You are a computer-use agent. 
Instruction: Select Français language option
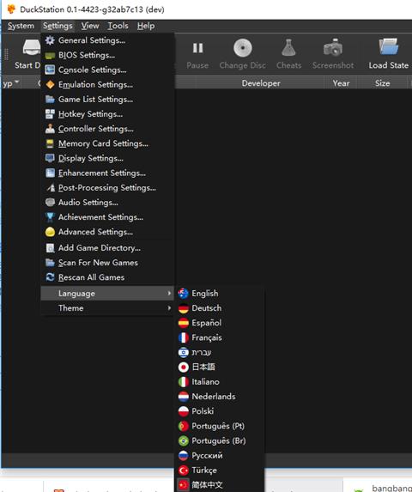coord(220,337)
